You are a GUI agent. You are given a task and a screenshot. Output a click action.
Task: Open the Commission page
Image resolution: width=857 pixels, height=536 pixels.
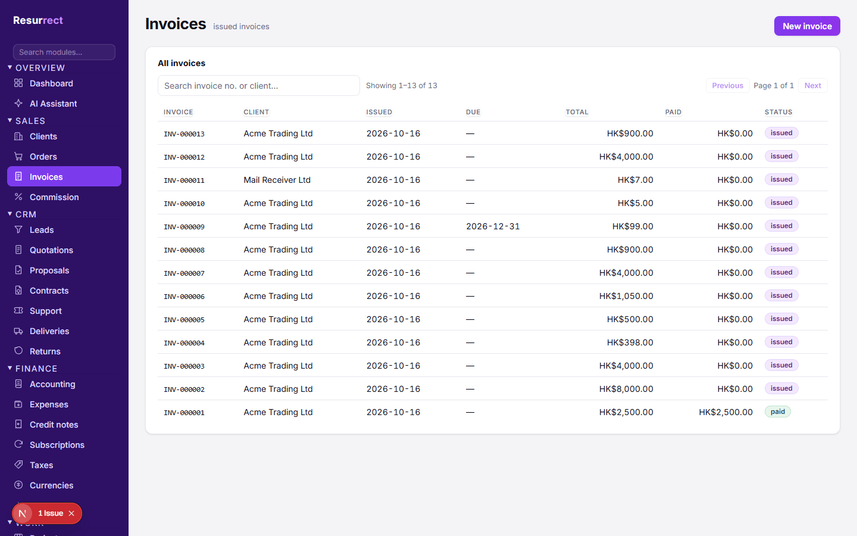pyautogui.click(x=64, y=197)
